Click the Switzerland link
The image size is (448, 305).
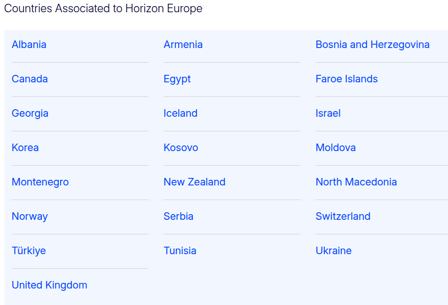pos(343,217)
